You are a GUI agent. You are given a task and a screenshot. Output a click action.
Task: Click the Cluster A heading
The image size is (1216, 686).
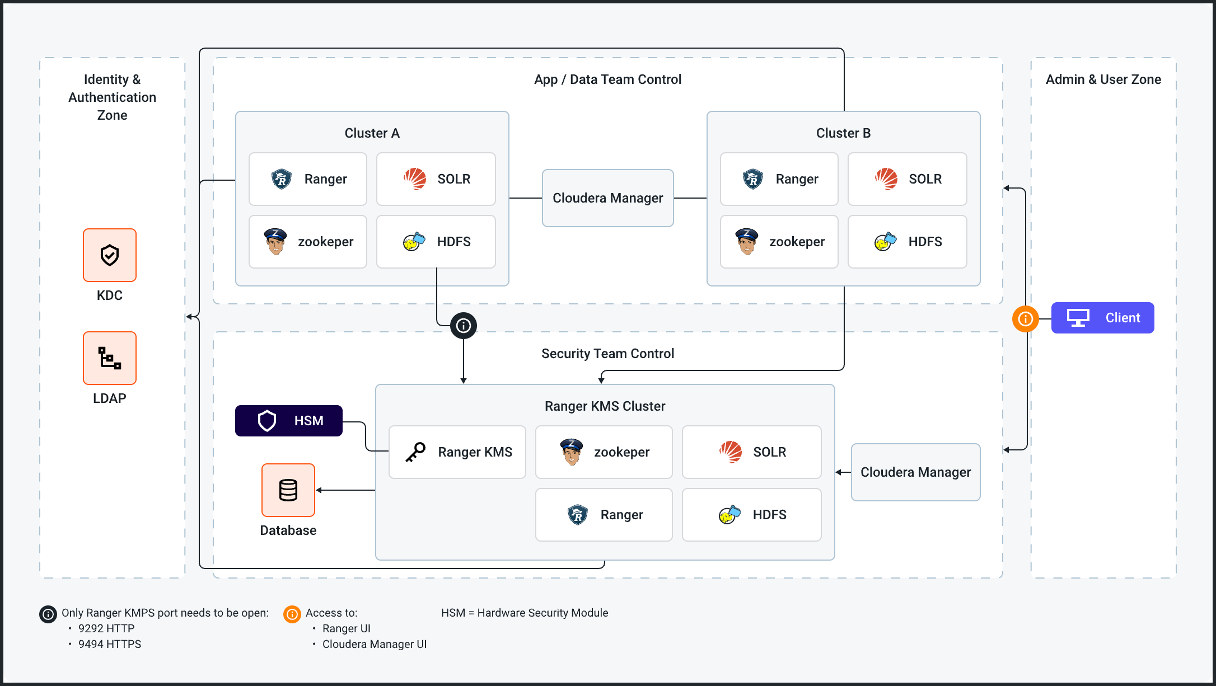click(x=372, y=133)
